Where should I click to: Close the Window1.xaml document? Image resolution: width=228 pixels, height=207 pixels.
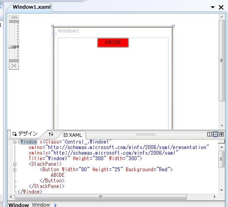221,7
